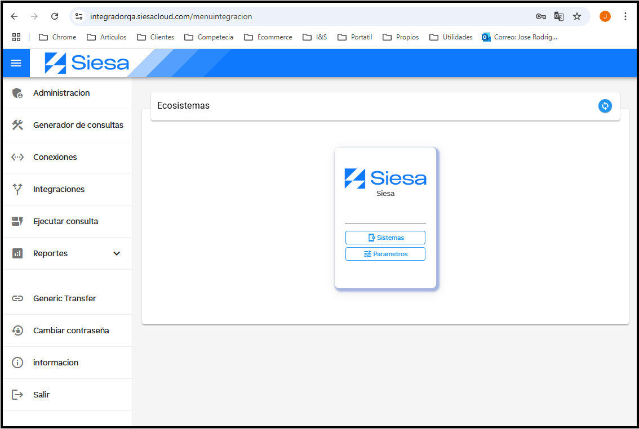Image resolution: width=639 pixels, height=429 pixels.
Task: Click the Administracion shield icon
Action: coord(17,93)
